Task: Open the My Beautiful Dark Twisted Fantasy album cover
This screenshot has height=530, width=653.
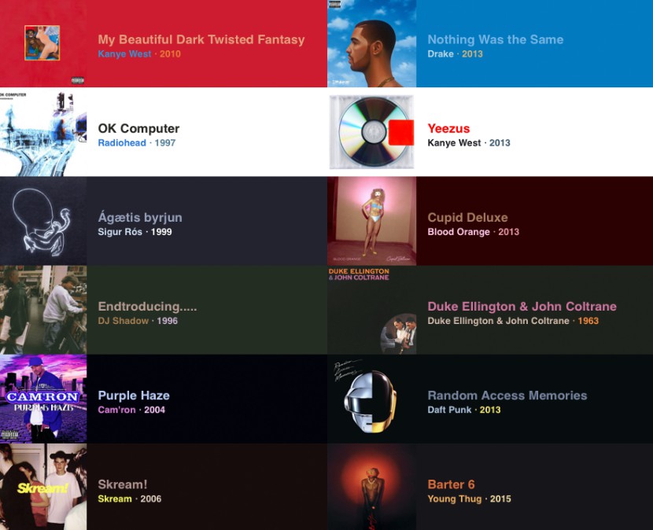Action: 43,43
